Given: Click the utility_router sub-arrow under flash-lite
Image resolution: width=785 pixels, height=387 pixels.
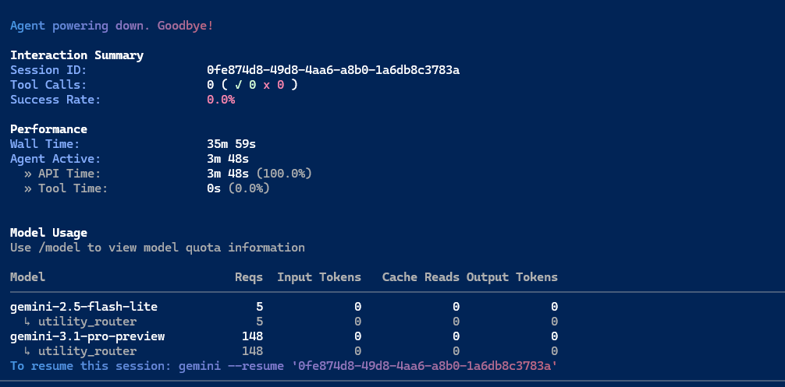Looking at the screenshot, I should click(27, 322).
